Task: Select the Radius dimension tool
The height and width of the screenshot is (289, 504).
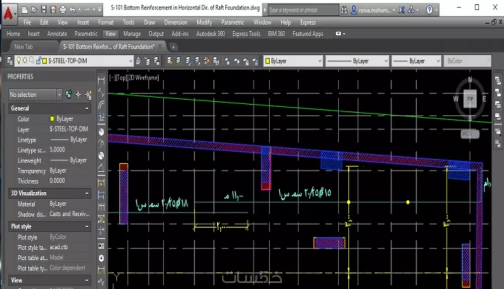Action: [x=101, y=132]
